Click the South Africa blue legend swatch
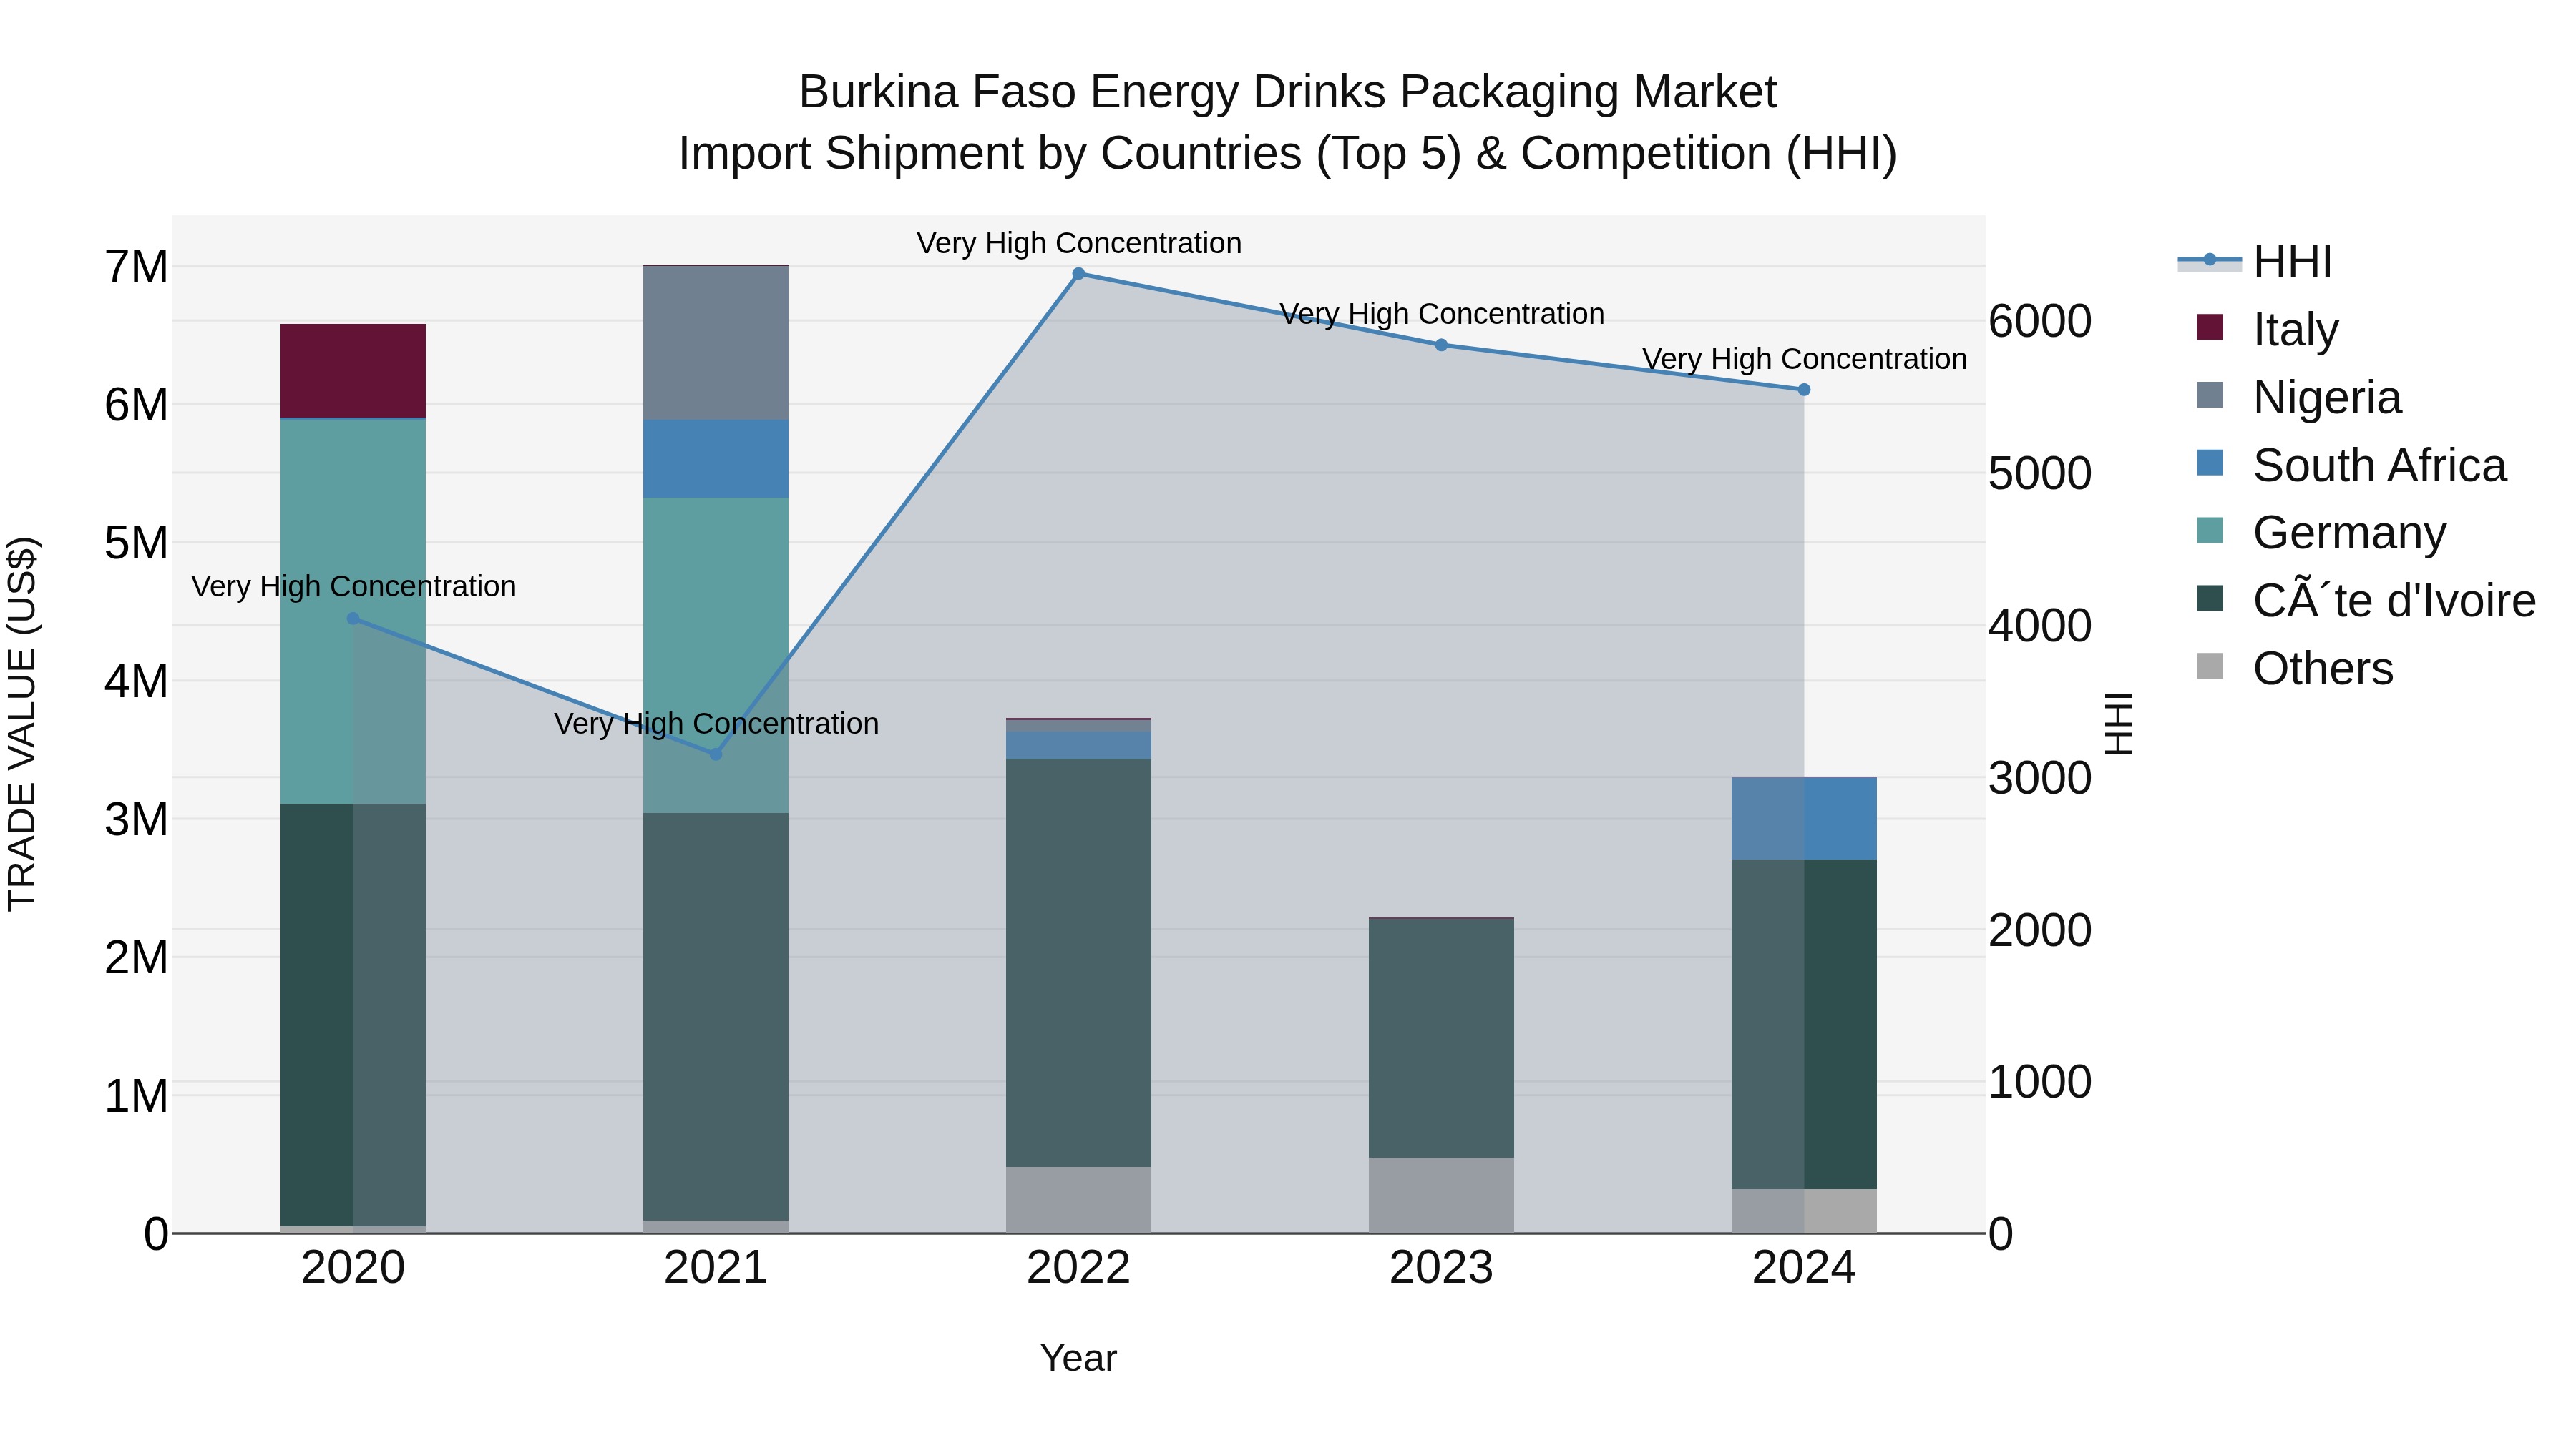 click(2210, 463)
